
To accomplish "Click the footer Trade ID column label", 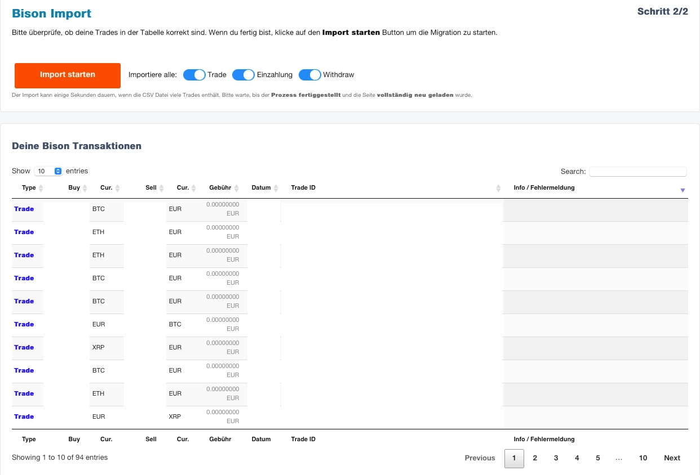I will (x=303, y=439).
